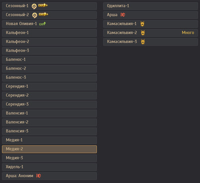The width and height of the screenshot is (200, 183).
Task: Select the Хидель-1 channel
Action: (49, 167)
